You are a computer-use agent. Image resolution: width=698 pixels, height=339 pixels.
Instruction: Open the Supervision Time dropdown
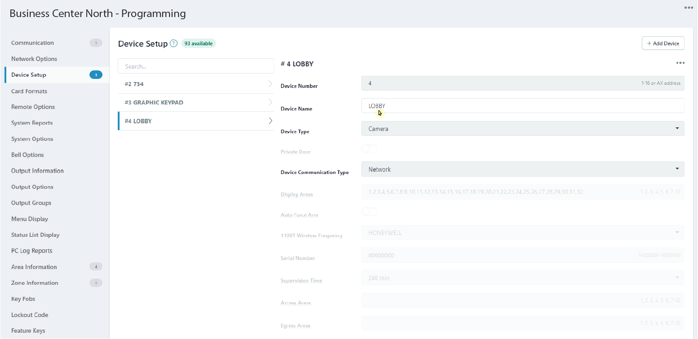[x=522, y=278]
